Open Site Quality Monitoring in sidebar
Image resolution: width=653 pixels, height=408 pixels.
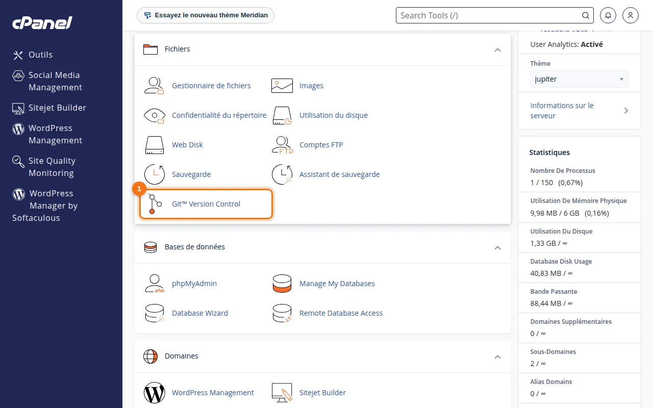pos(44,167)
